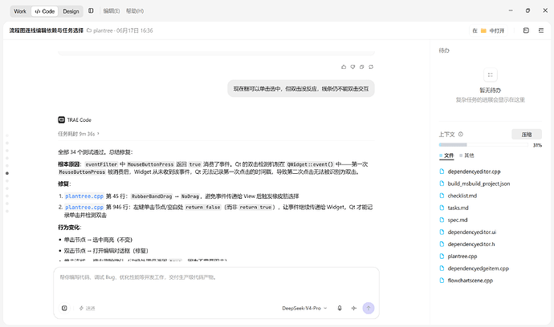This screenshot has height=327, width=554.
Task: Click the conversation title 流程图连线编辑依赖与任务选择
Action: [47, 30]
